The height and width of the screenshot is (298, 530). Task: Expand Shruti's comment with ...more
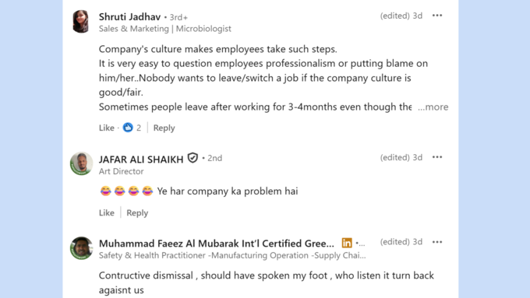point(433,107)
